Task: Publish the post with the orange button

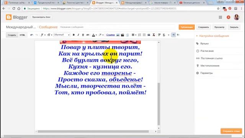Action: coord(187,27)
